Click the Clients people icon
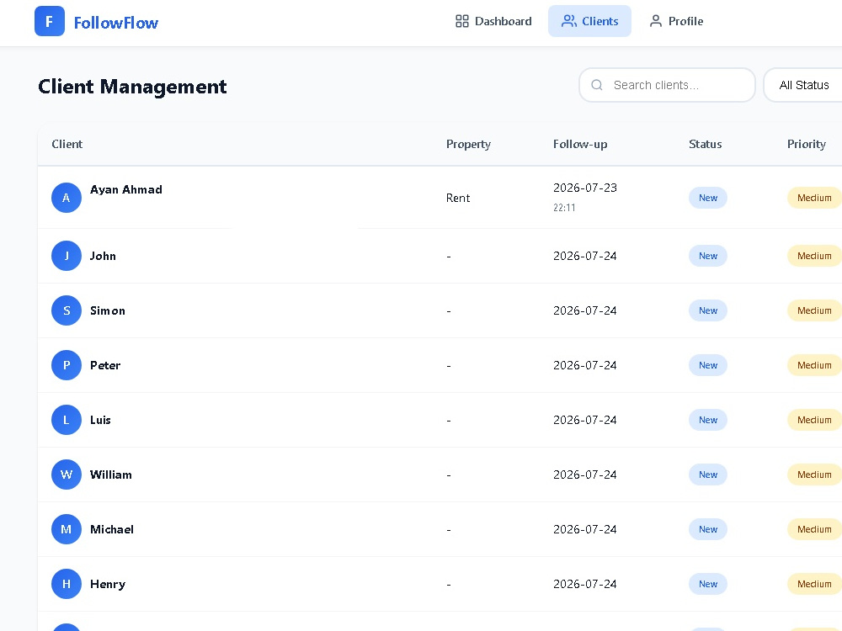This screenshot has height=631, width=842. (568, 21)
